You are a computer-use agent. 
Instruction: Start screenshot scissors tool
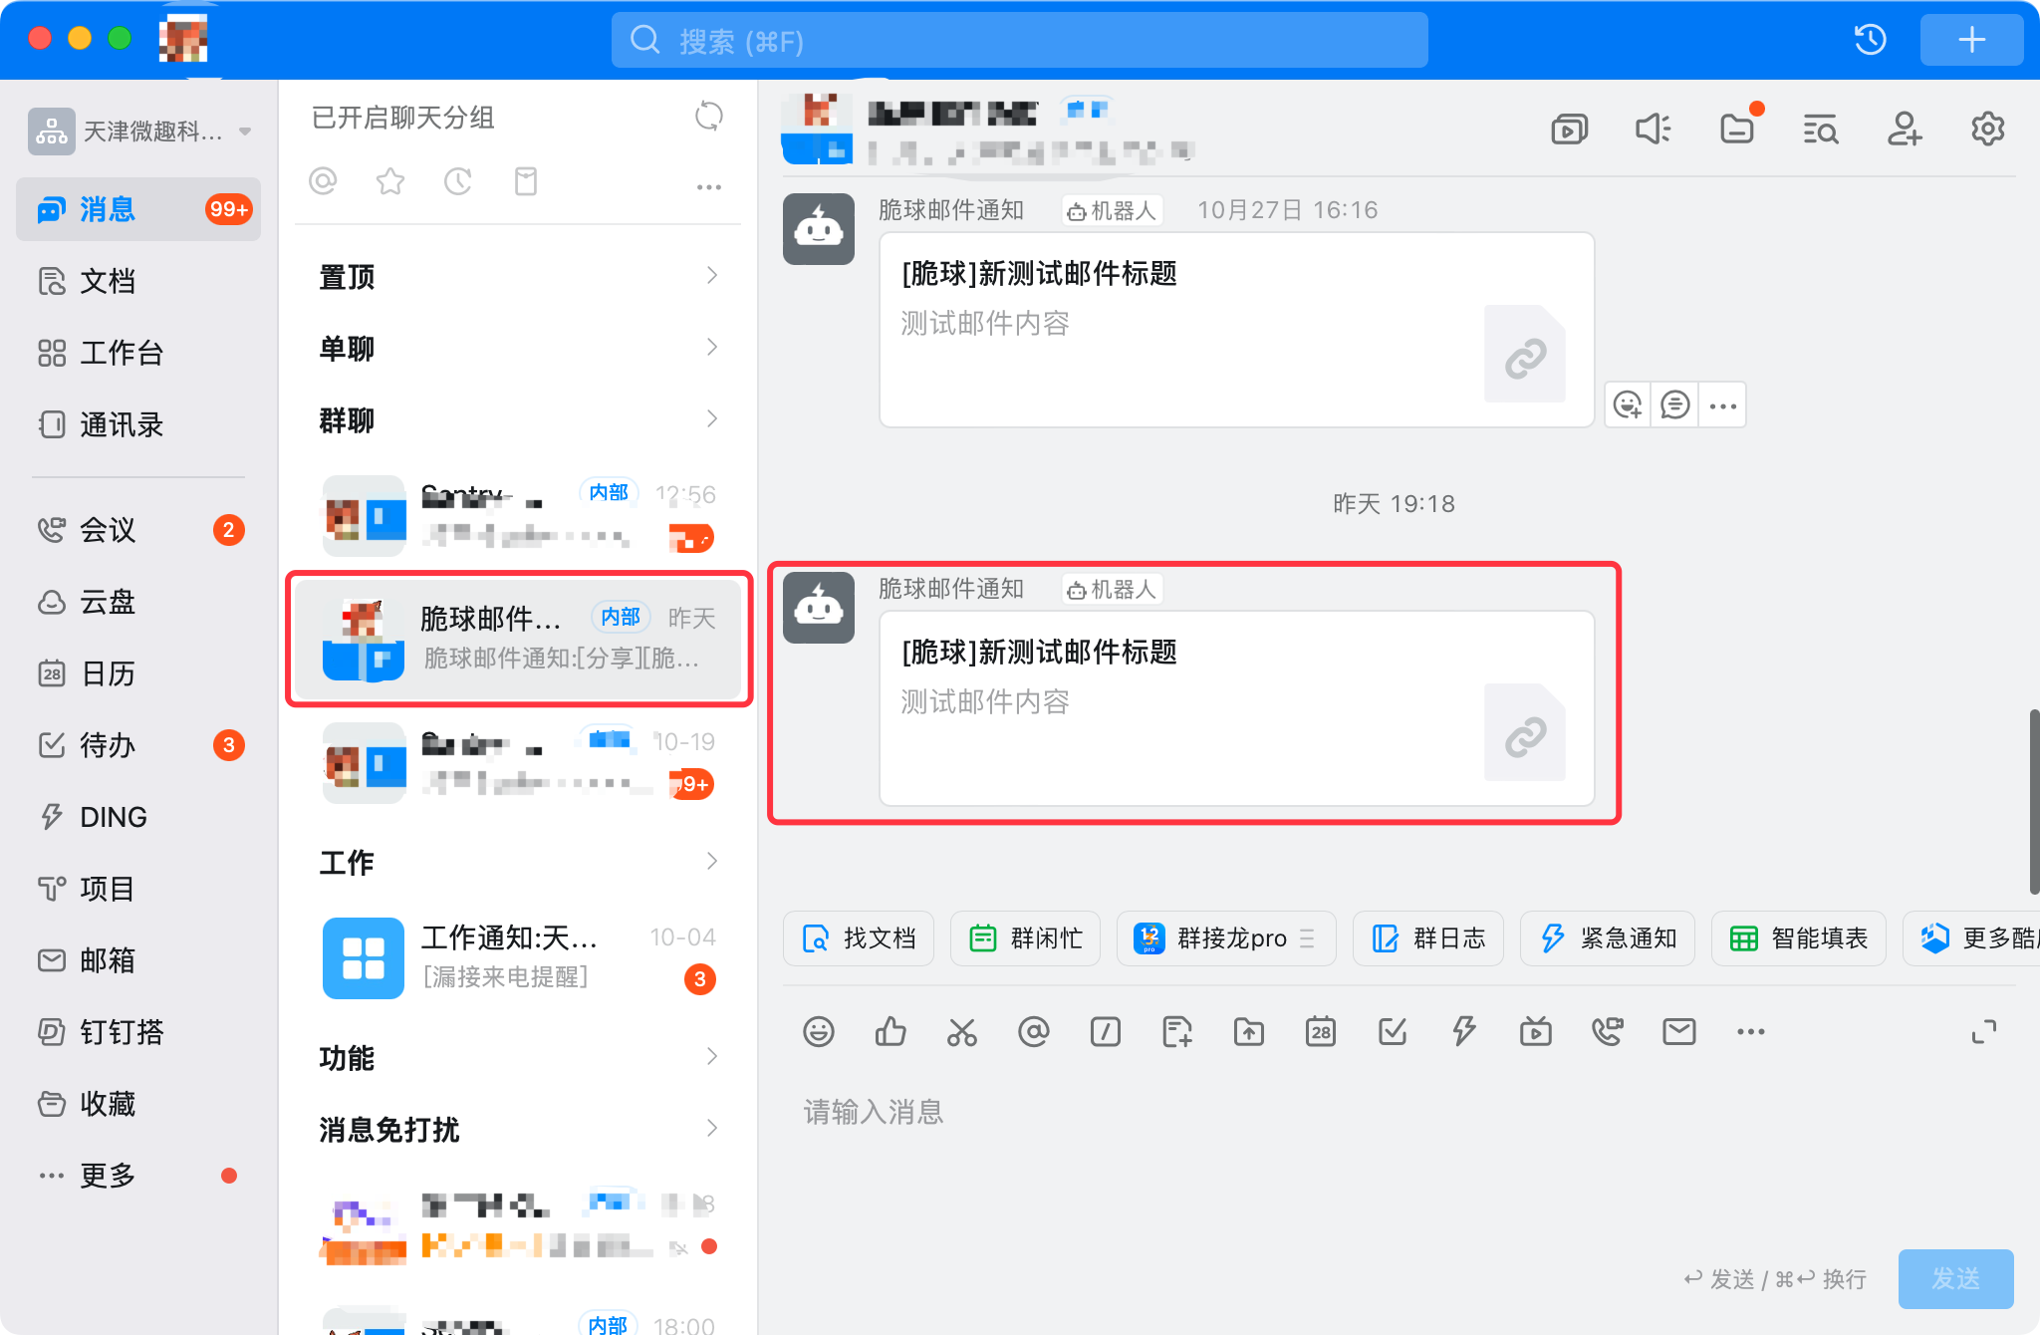962,1032
